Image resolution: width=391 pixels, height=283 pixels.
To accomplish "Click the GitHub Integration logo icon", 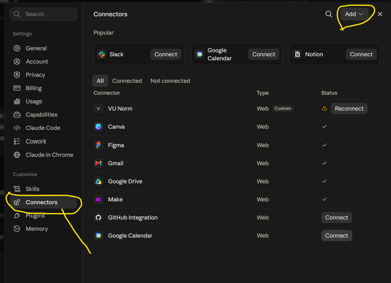I will click(x=98, y=217).
